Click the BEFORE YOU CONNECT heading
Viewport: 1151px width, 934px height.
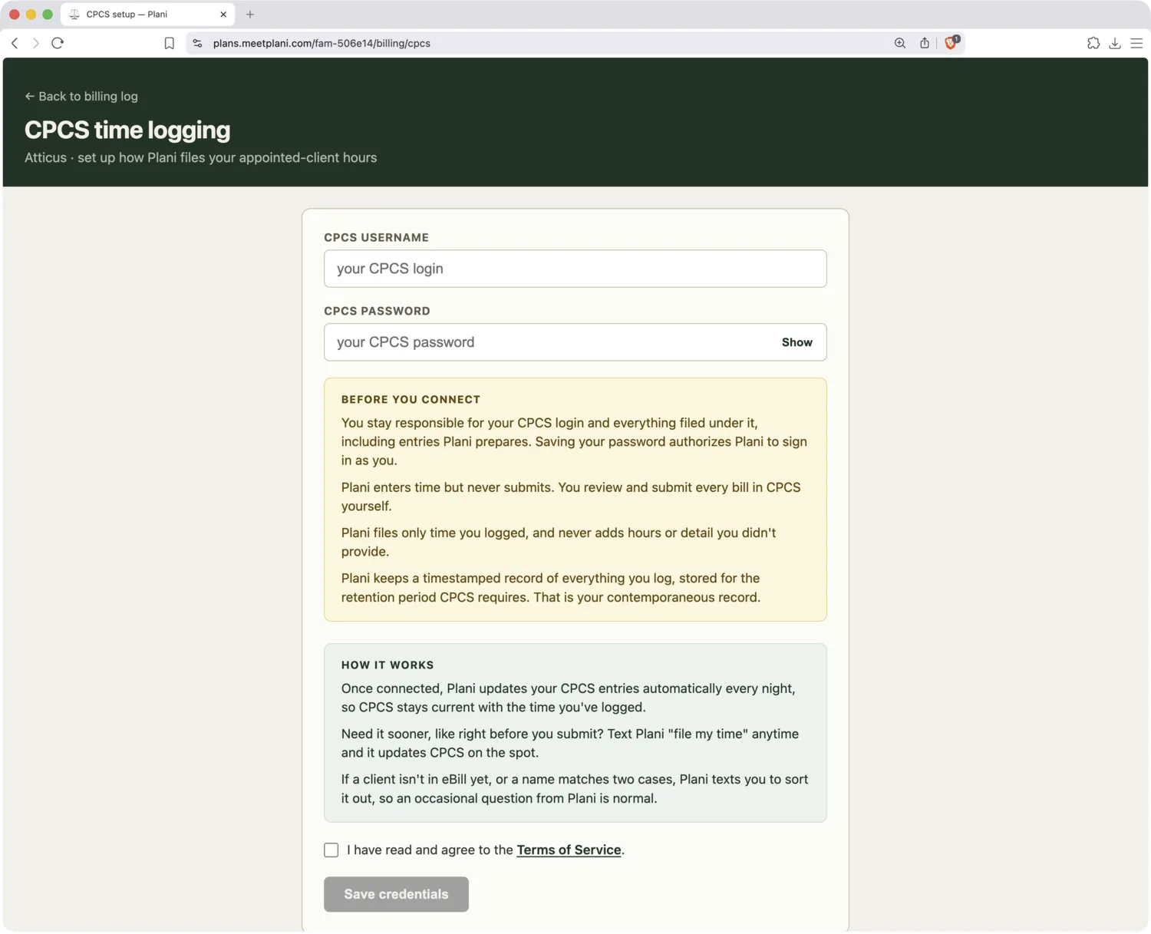pyautogui.click(x=411, y=399)
